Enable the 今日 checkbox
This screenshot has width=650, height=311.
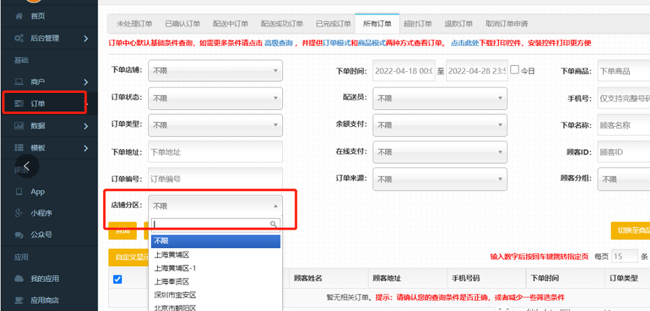click(515, 70)
